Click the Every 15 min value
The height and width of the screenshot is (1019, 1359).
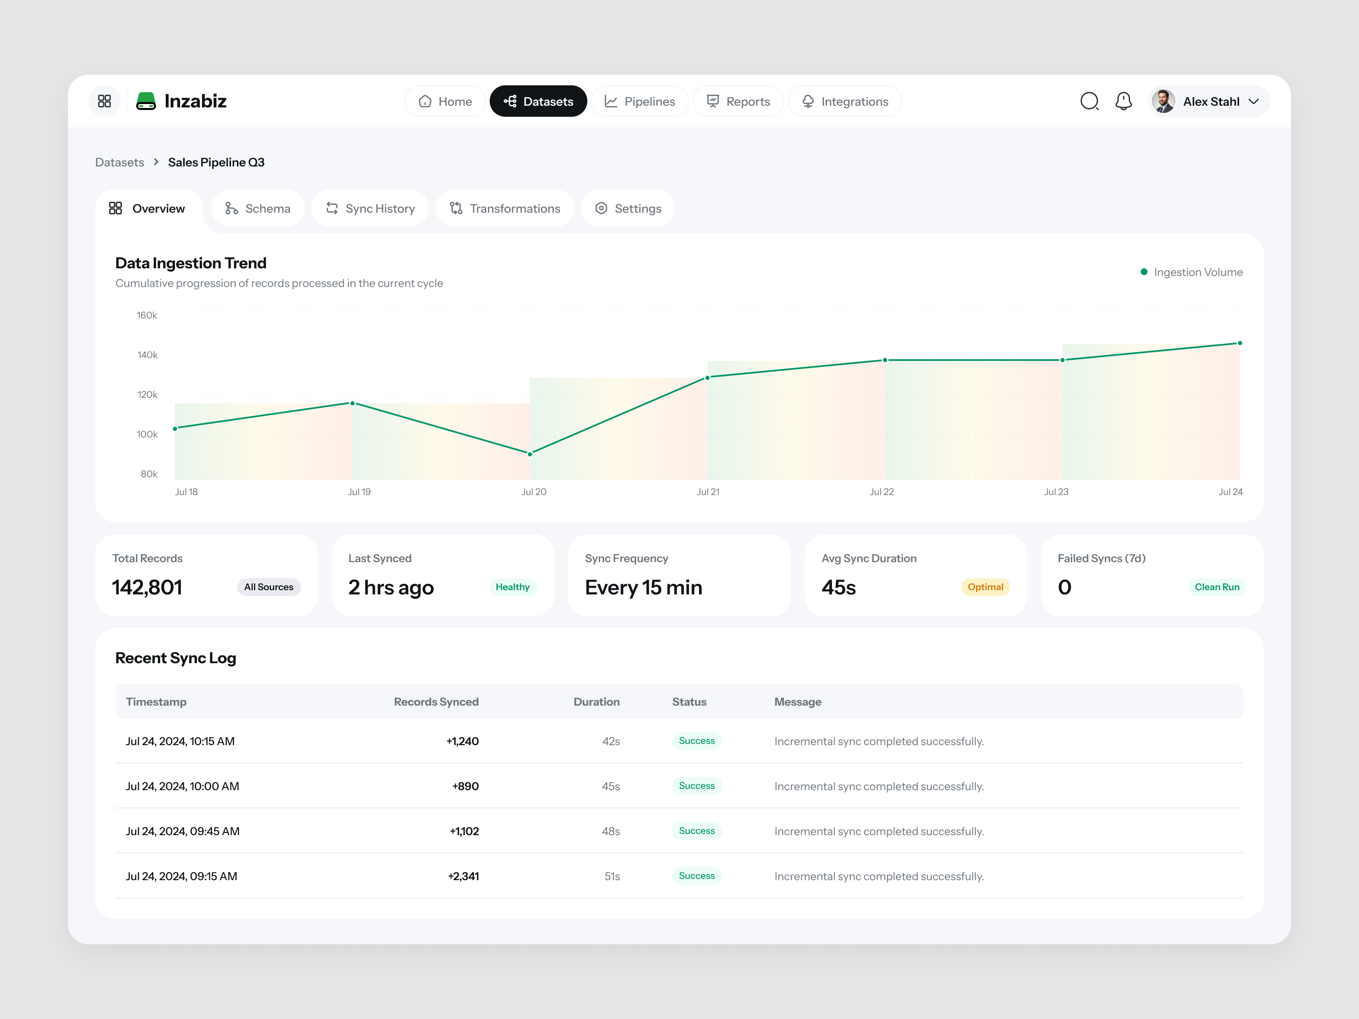643,588
